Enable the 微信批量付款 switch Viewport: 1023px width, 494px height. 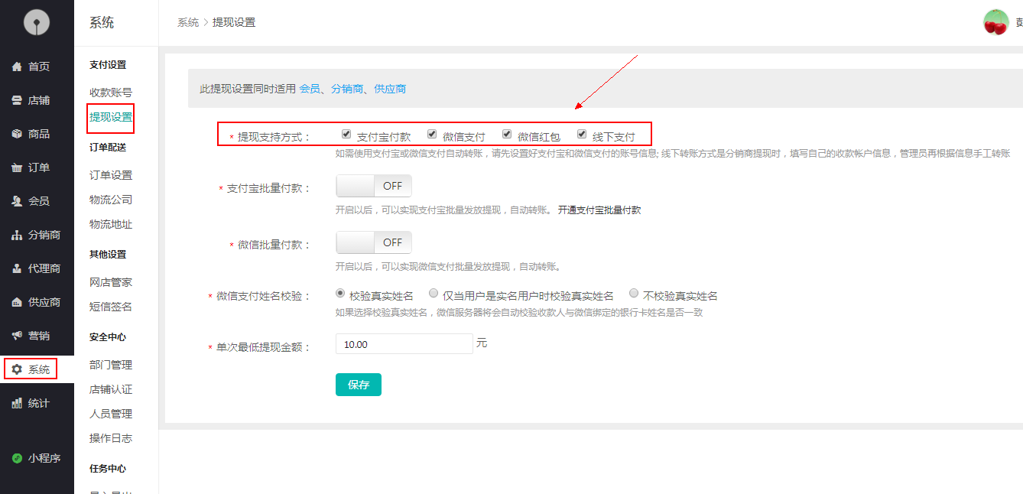[x=374, y=242]
